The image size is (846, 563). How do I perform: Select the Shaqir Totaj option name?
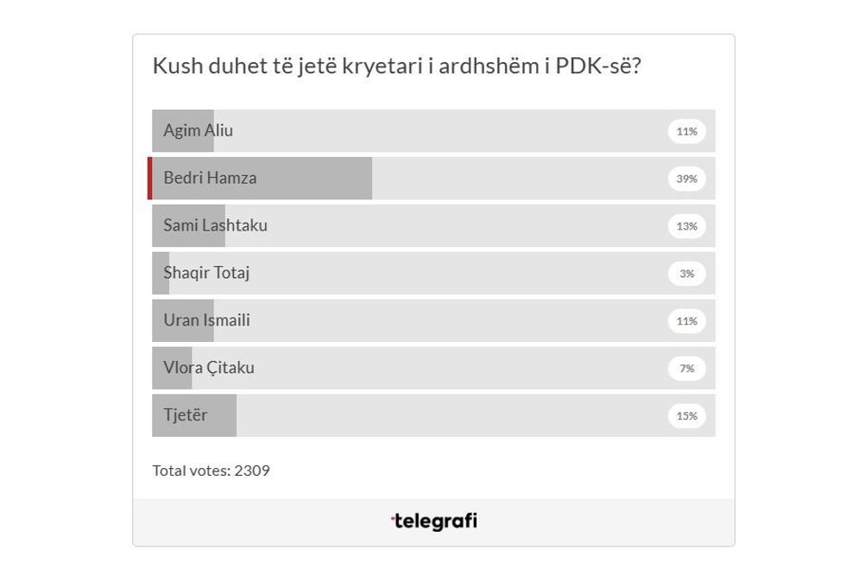[x=206, y=274]
